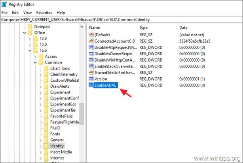Select the Internet key in tree

coord(57,158)
